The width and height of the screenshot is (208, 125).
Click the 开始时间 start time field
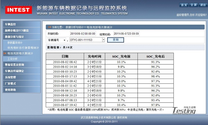click(x=83, y=34)
